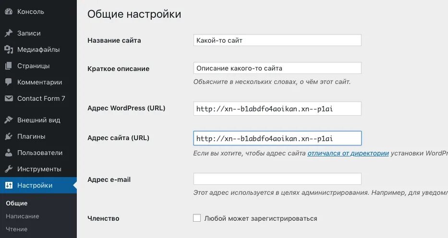Click the Настройки sliders icon
Viewport: 448px width, 238px height.
[x=9, y=185]
